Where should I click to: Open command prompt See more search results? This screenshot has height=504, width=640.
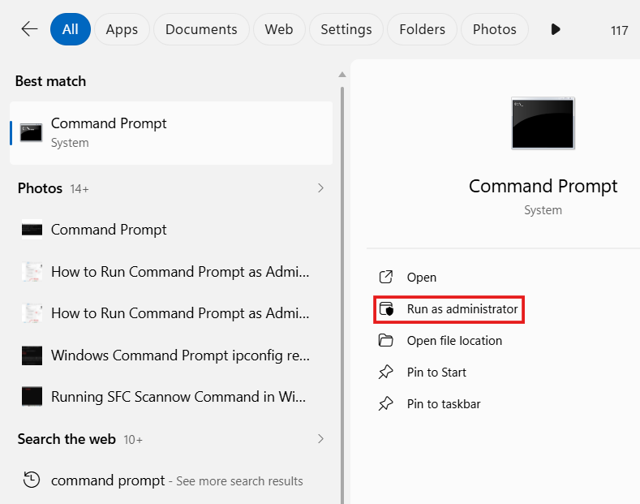pos(171,480)
